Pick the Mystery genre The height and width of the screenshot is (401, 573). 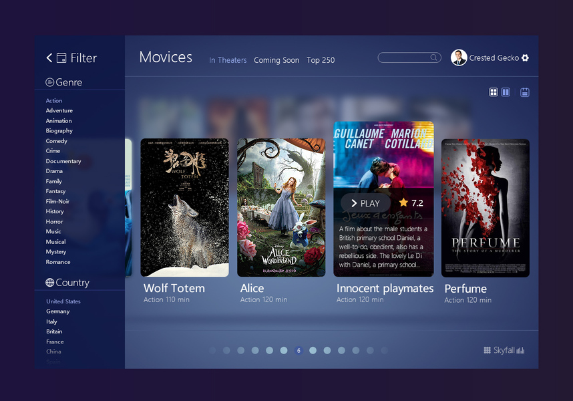[56, 252]
